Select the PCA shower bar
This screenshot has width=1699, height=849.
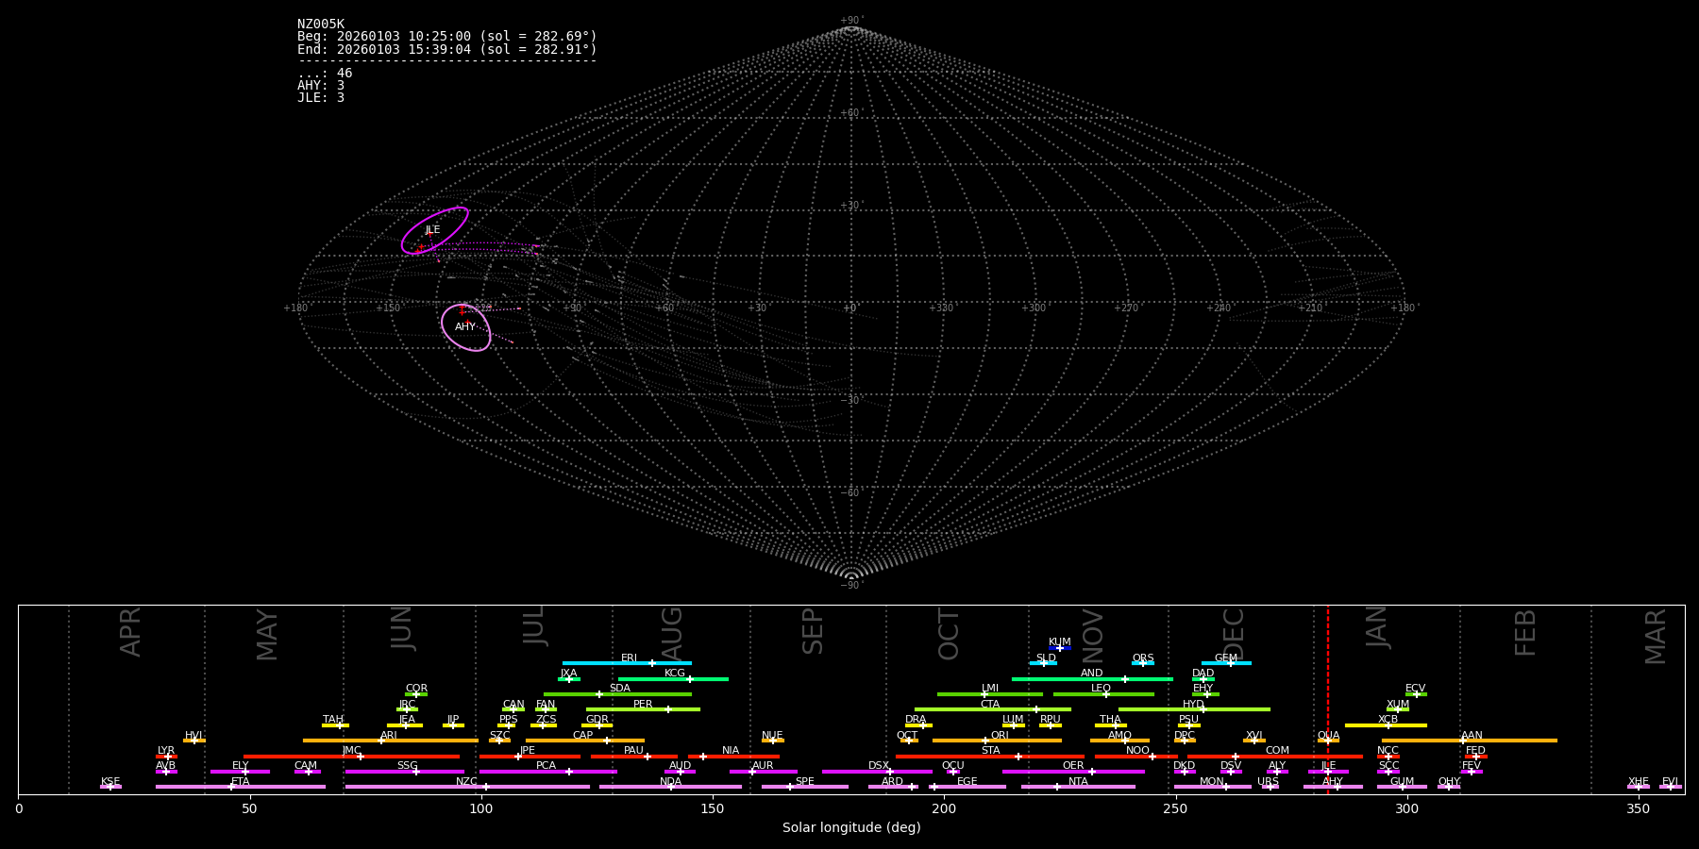547,772
